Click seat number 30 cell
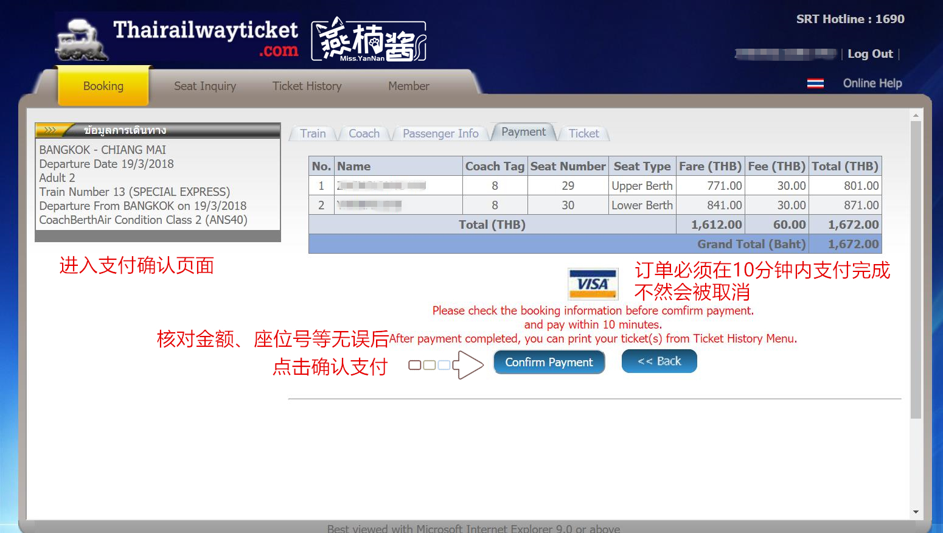The height and width of the screenshot is (533, 943). pyautogui.click(x=568, y=205)
